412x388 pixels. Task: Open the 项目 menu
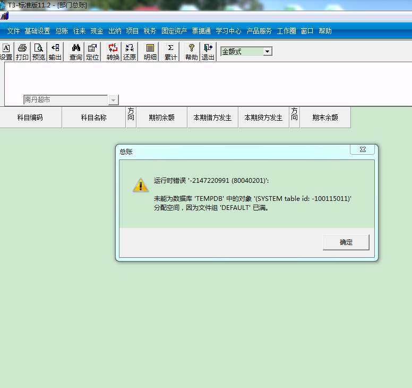coord(132,31)
